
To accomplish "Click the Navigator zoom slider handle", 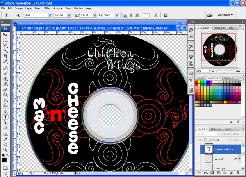I will [x=224, y=71].
